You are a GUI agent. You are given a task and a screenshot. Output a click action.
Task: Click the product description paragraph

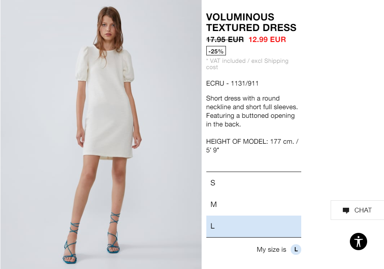click(x=252, y=111)
